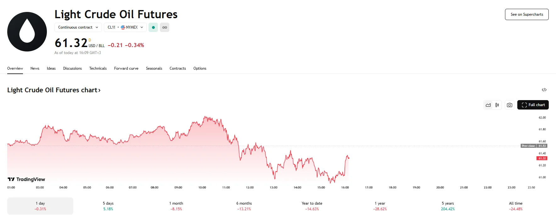Select the All time range
This screenshot has height=220, width=556.
coord(516,206)
